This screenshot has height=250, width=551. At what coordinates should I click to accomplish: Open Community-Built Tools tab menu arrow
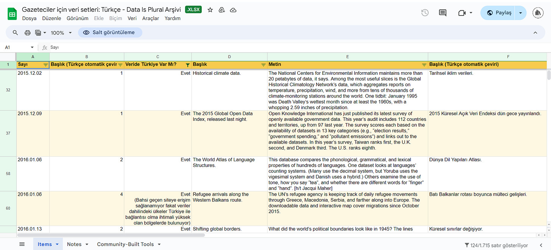pyautogui.click(x=159, y=244)
